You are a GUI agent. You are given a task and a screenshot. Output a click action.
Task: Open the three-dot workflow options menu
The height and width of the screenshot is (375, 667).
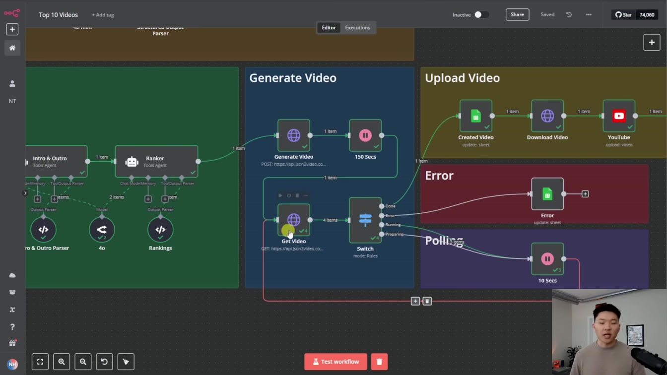tap(589, 14)
